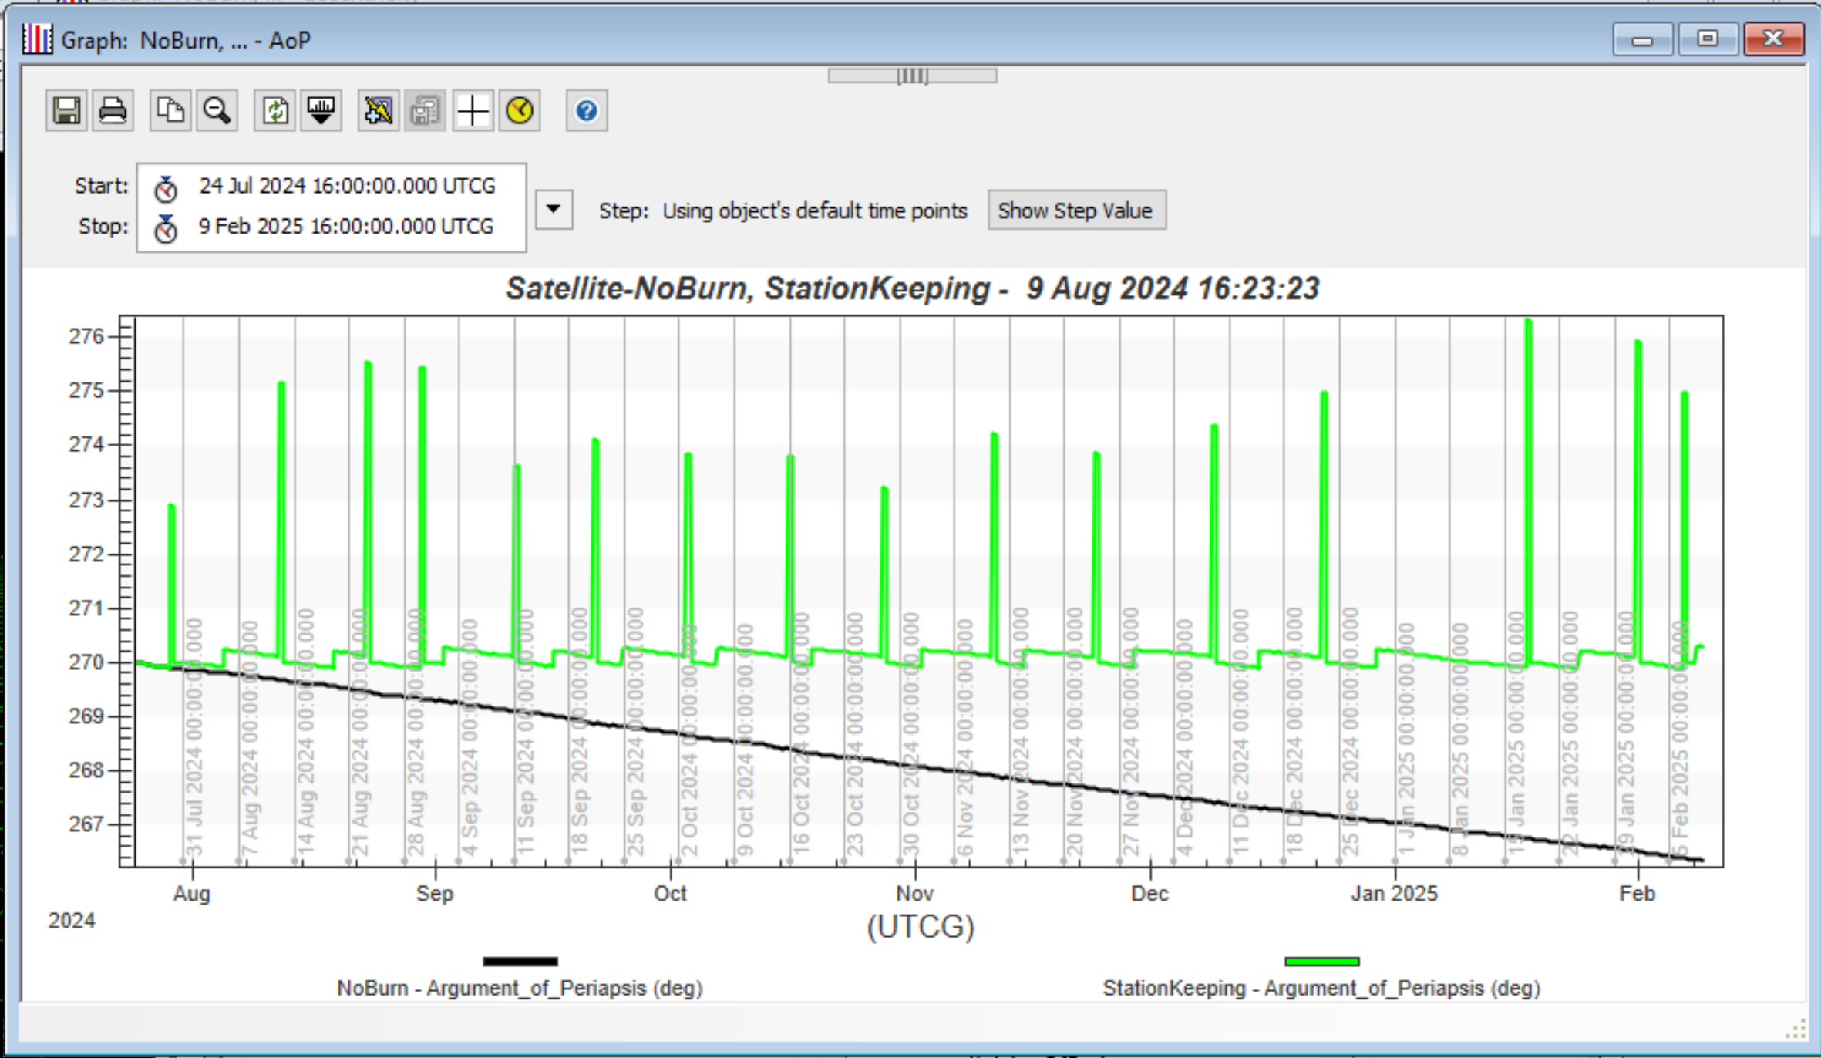Copy the graph to clipboard icon

[170, 111]
